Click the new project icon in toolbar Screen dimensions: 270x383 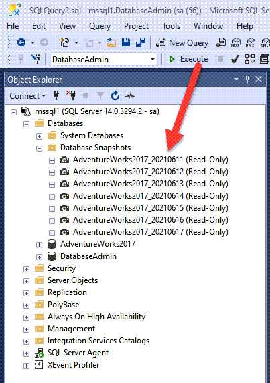point(64,43)
